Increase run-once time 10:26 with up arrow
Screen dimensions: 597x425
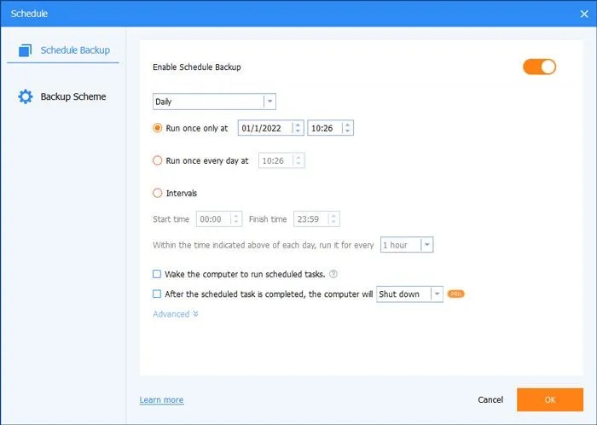tap(347, 125)
